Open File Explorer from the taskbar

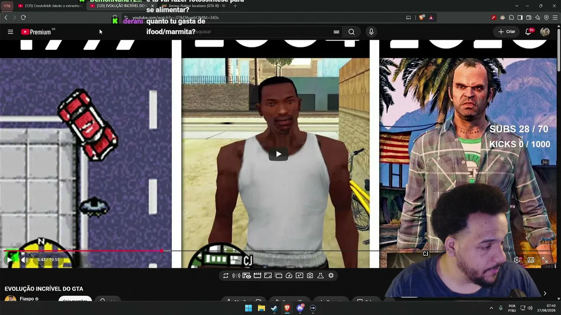point(261,308)
